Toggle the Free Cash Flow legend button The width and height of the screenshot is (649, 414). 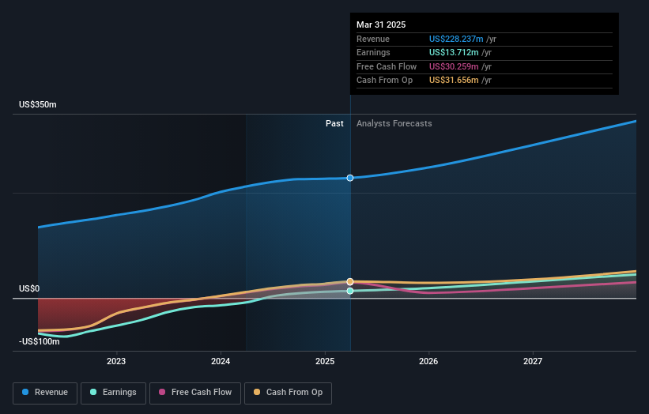coord(195,393)
